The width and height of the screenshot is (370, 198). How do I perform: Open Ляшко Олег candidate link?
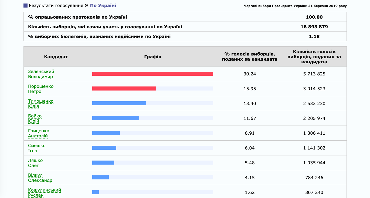click(35, 163)
